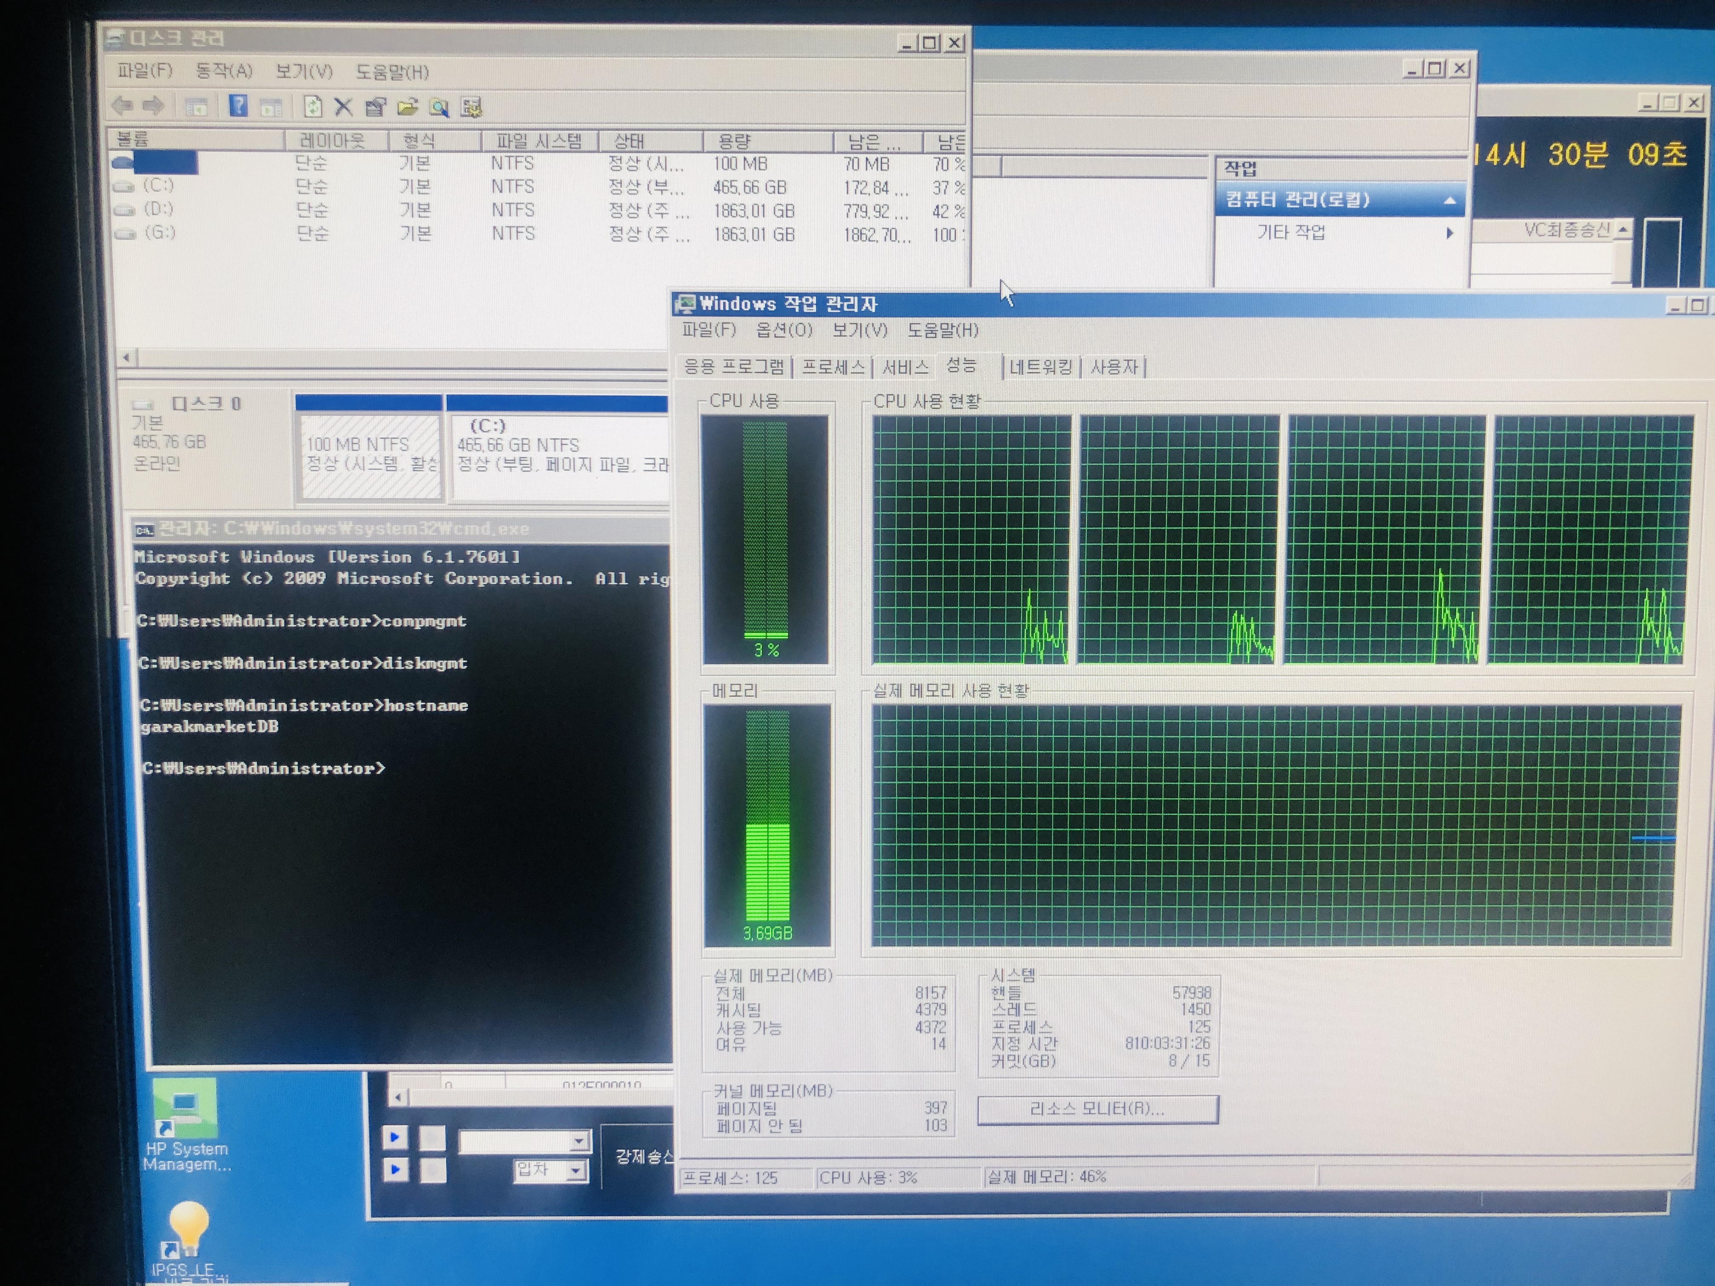Expand 기타 작업 submenu arrow
This screenshot has height=1286, width=1715.
(x=1449, y=233)
